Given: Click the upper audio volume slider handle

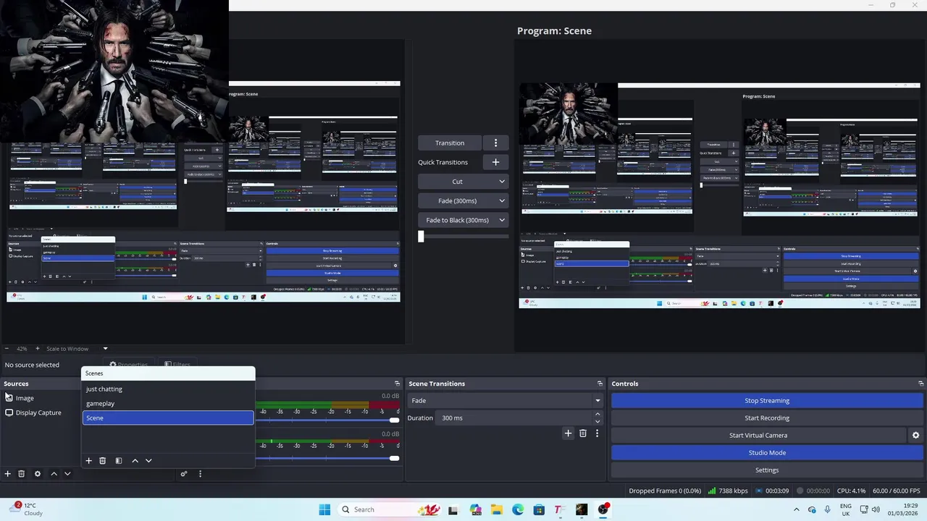Looking at the screenshot, I should (x=394, y=420).
